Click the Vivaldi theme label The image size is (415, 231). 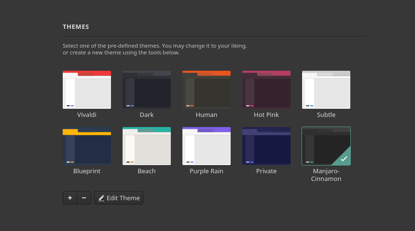coord(87,115)
